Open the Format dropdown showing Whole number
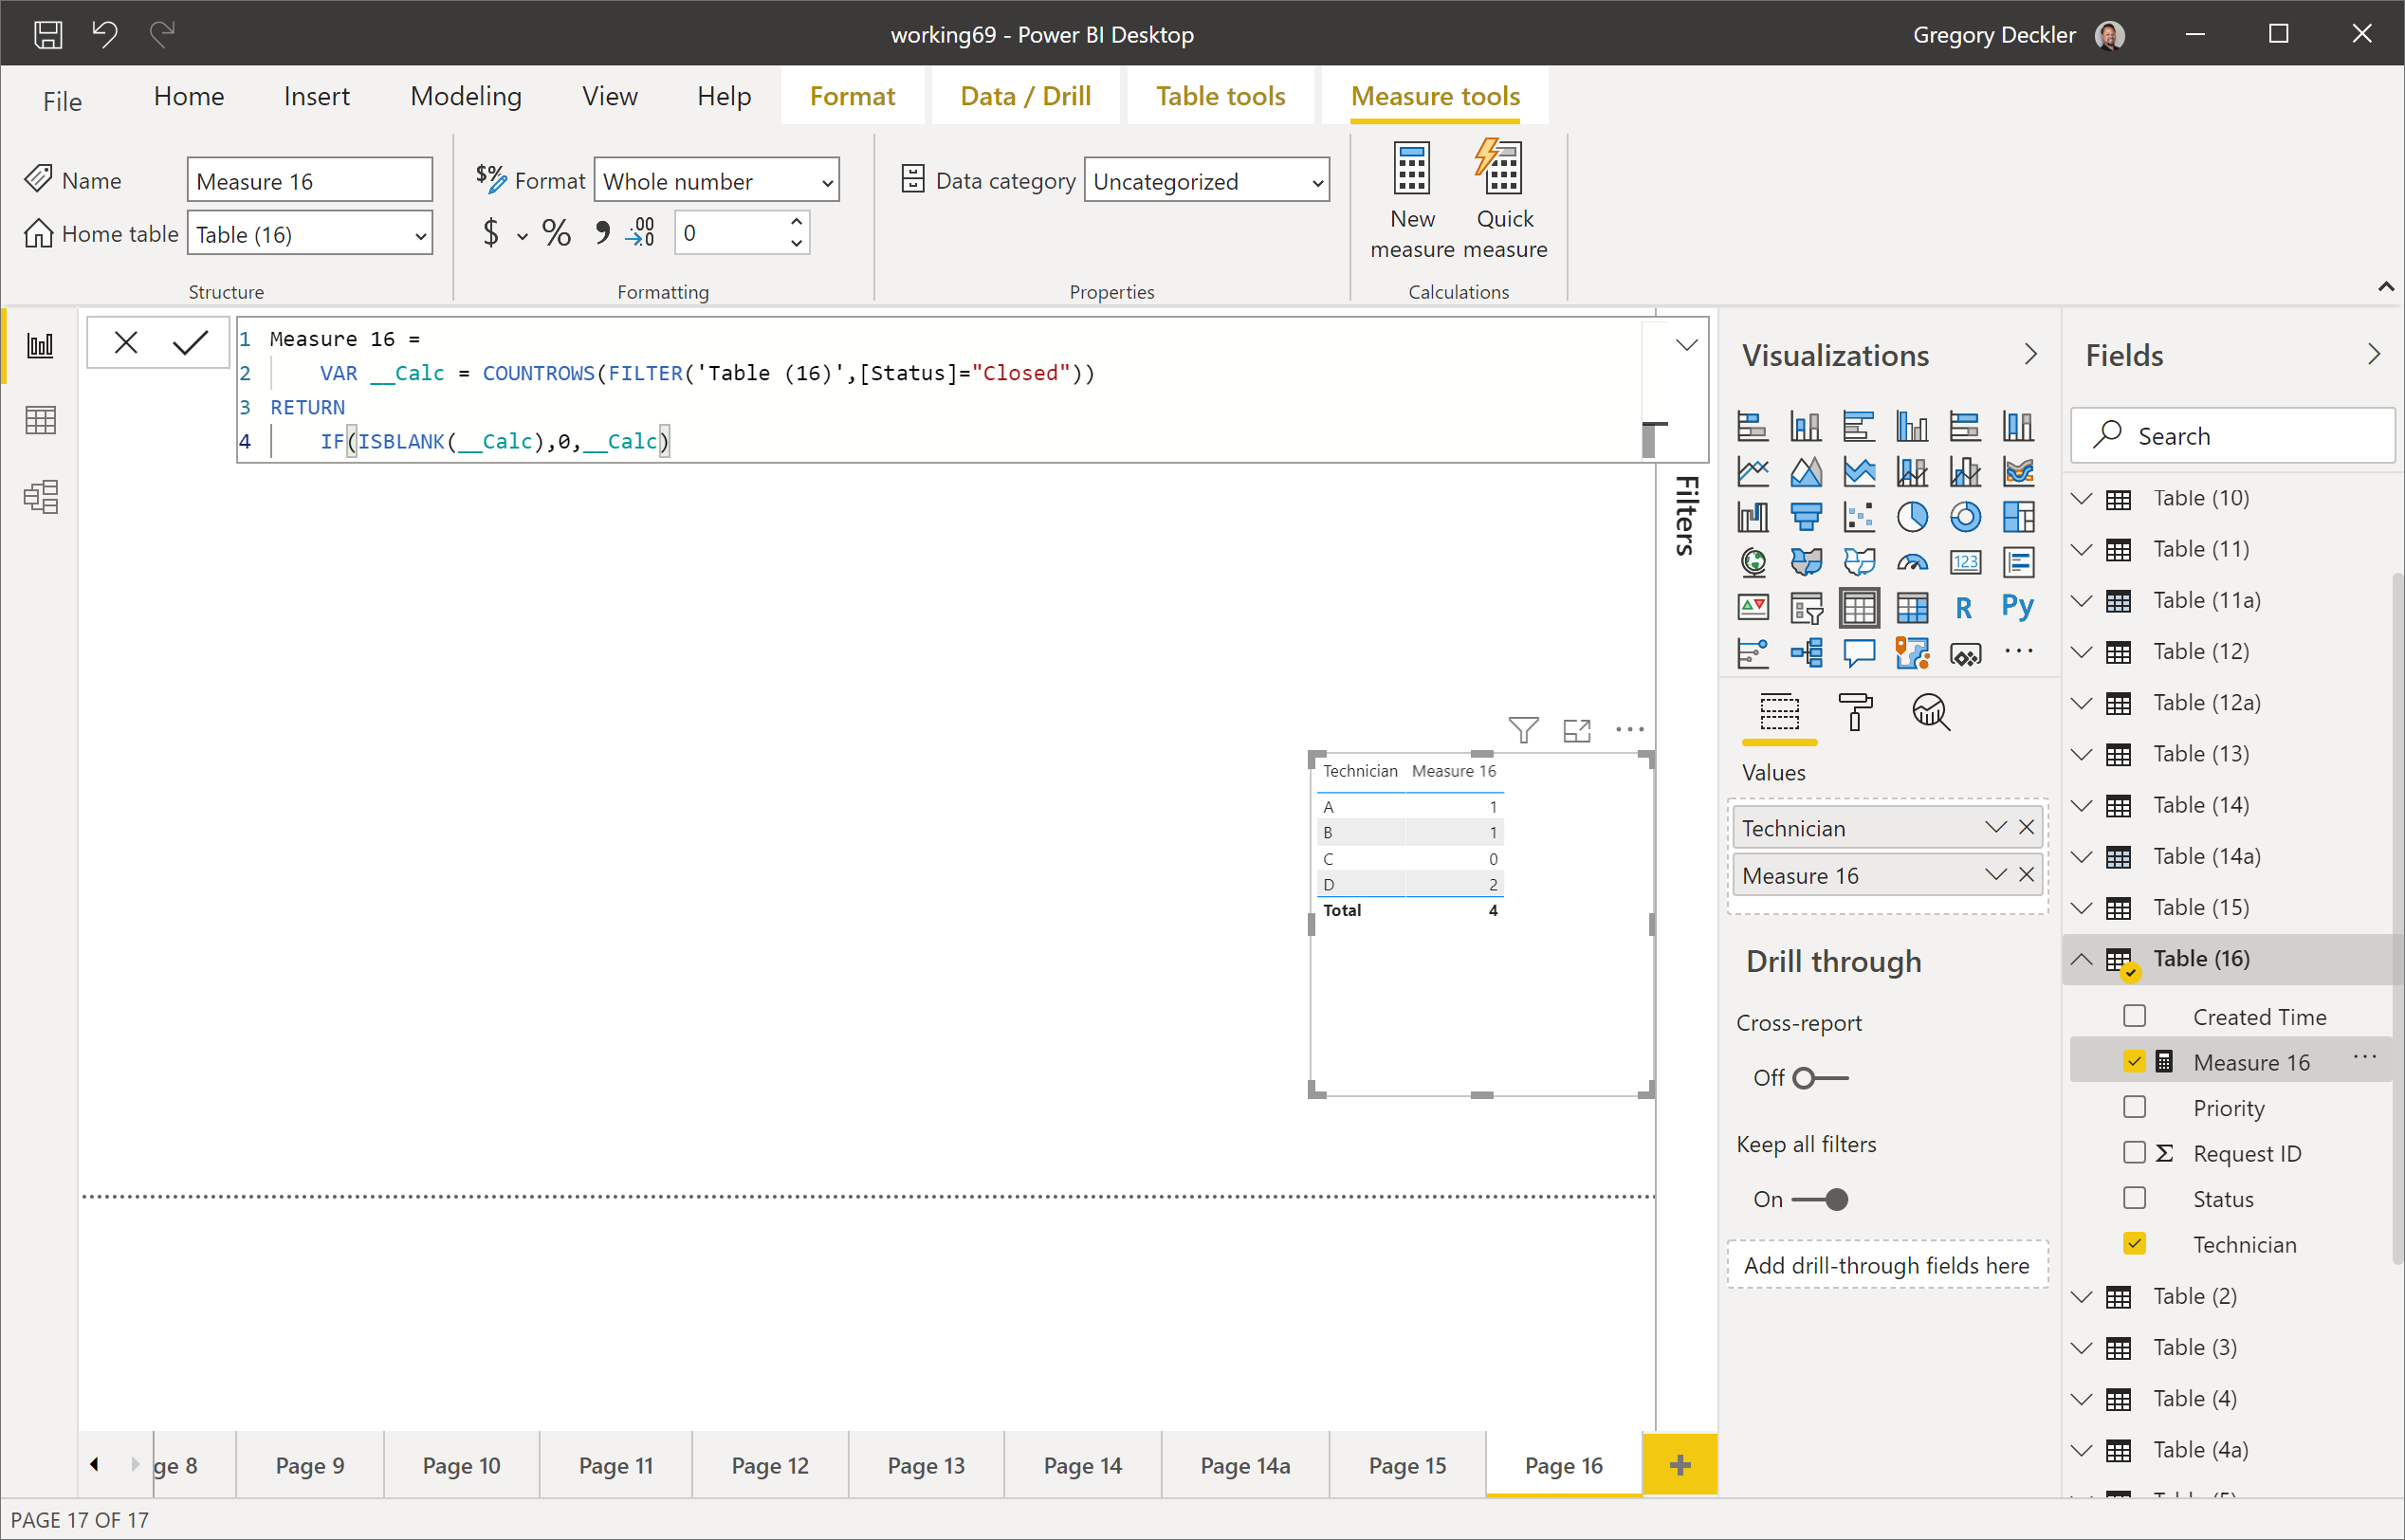 [x=717, y=181]
